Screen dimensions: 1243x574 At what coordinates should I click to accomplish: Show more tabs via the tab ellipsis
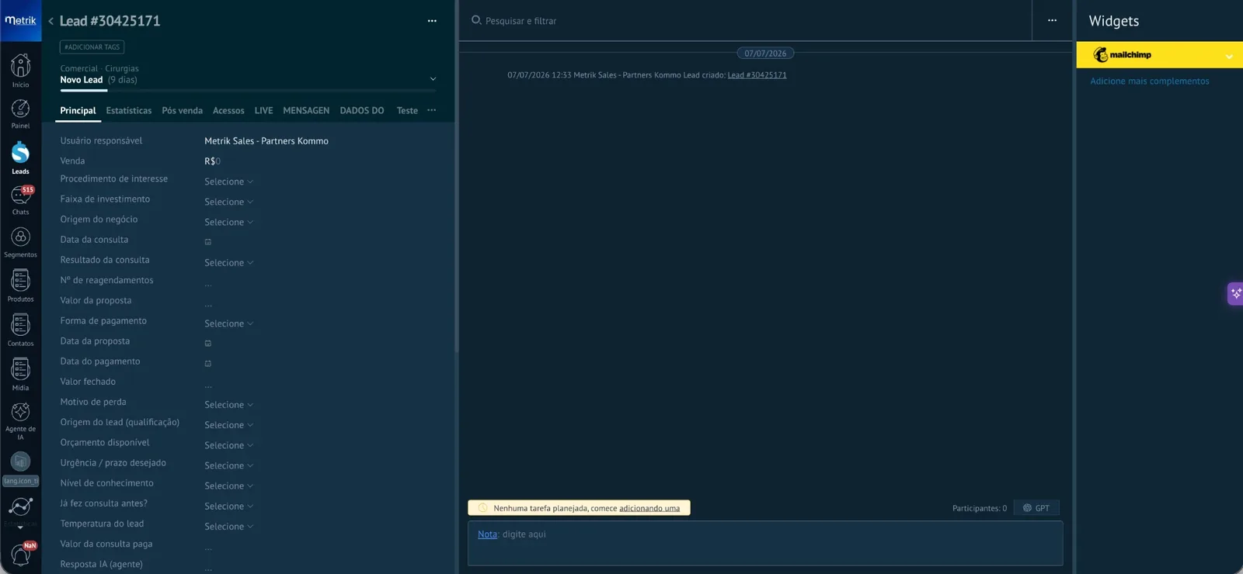point(432,110)
